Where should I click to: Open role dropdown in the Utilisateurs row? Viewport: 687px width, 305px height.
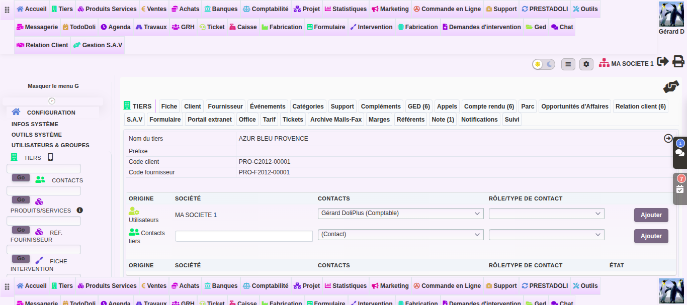(x=547, y=214)
